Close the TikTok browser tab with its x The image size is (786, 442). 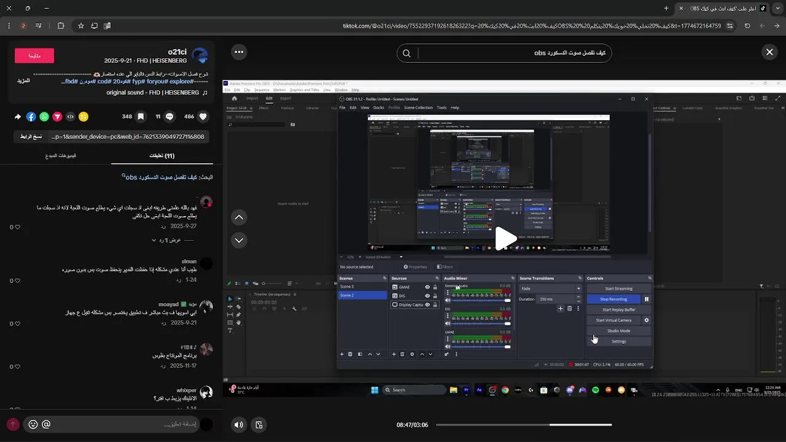point(680,8)
